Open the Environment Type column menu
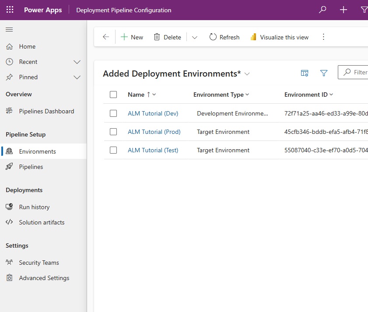The image size is (368, 312). pyautogui.click(x=221, y=95)
